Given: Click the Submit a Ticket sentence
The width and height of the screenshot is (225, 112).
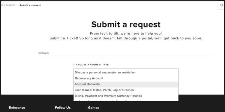Looking at the screenshot, I should 126,38.
